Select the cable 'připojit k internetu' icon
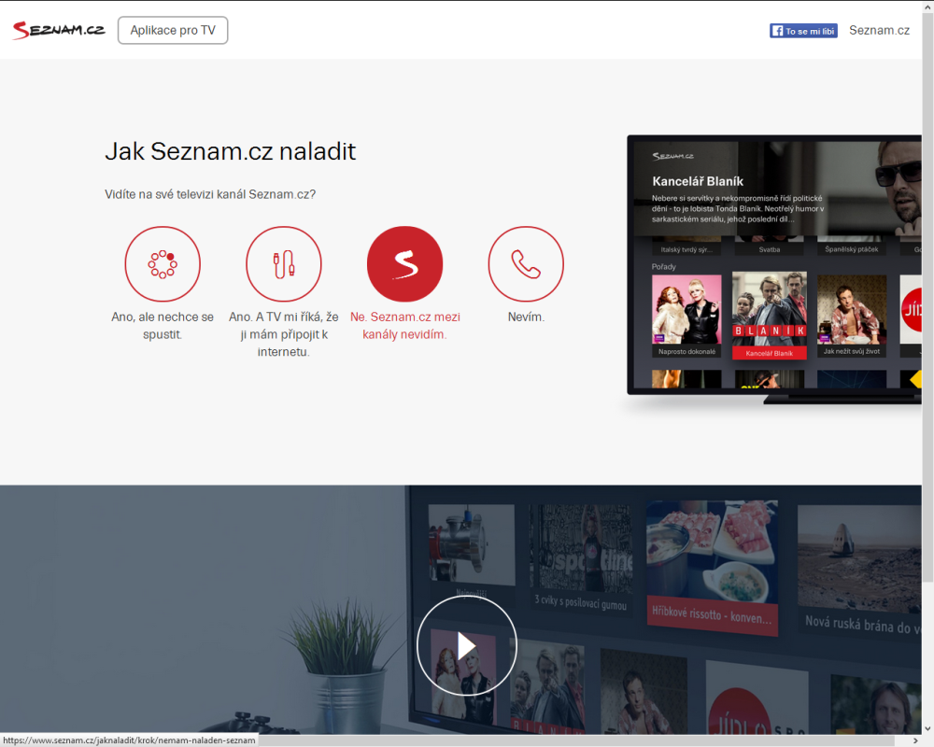 [284, 264]
